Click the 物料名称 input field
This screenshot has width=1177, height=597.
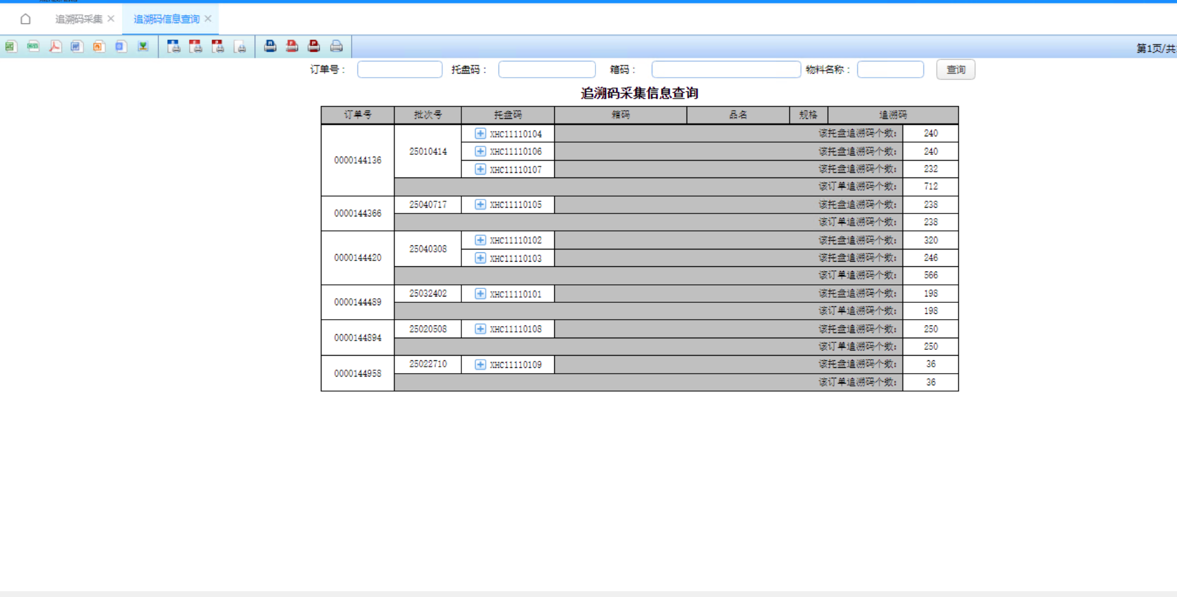[x=890, y=70]
